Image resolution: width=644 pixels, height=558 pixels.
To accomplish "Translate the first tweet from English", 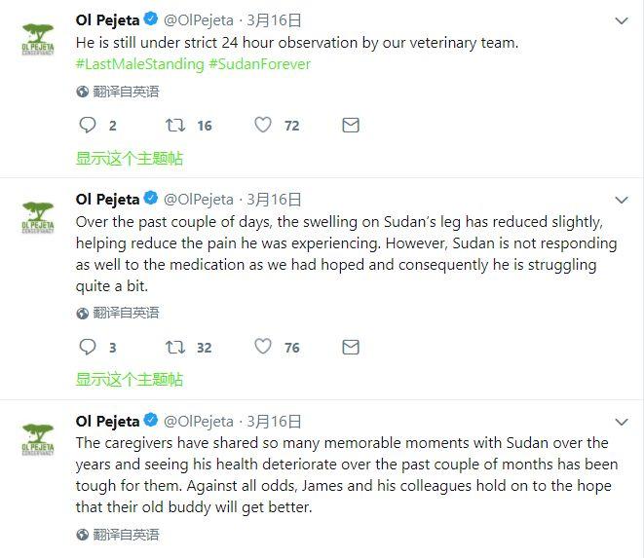I will point(118,92).
